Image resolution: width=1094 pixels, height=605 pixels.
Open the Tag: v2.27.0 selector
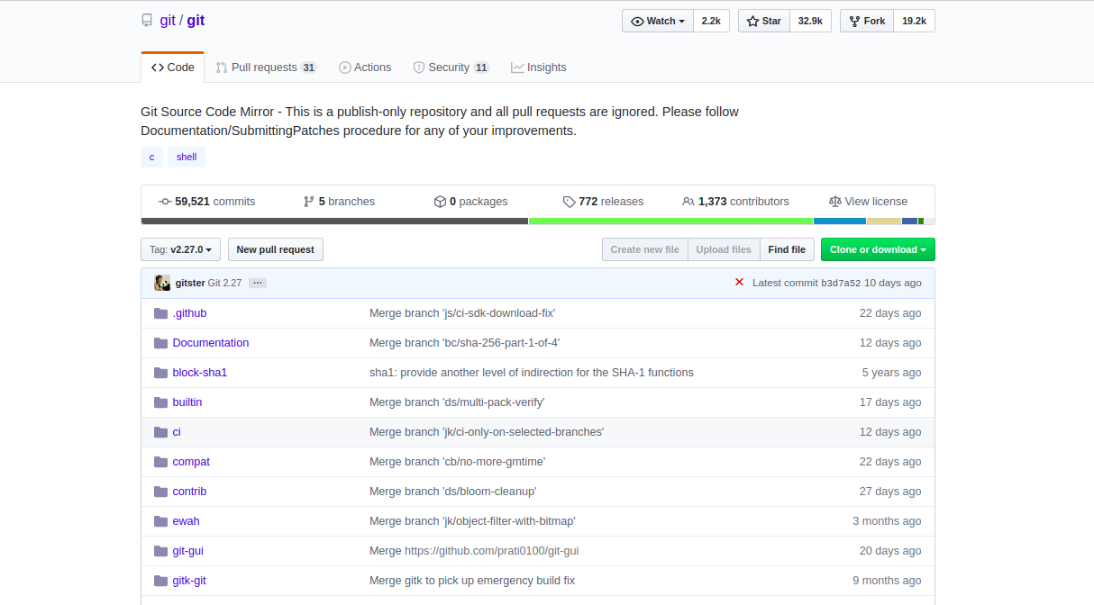pyautogui.click(x=180, y=249)
